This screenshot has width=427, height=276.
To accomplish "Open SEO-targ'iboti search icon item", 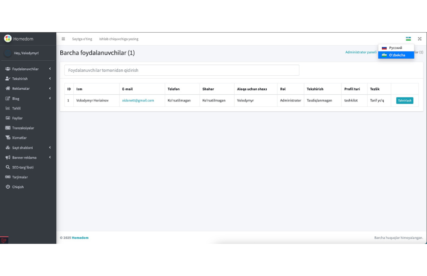I will point(8,167).
